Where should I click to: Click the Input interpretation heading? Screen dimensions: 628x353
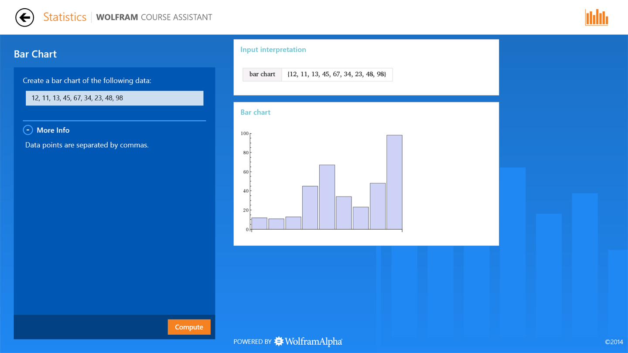(273, 50)
